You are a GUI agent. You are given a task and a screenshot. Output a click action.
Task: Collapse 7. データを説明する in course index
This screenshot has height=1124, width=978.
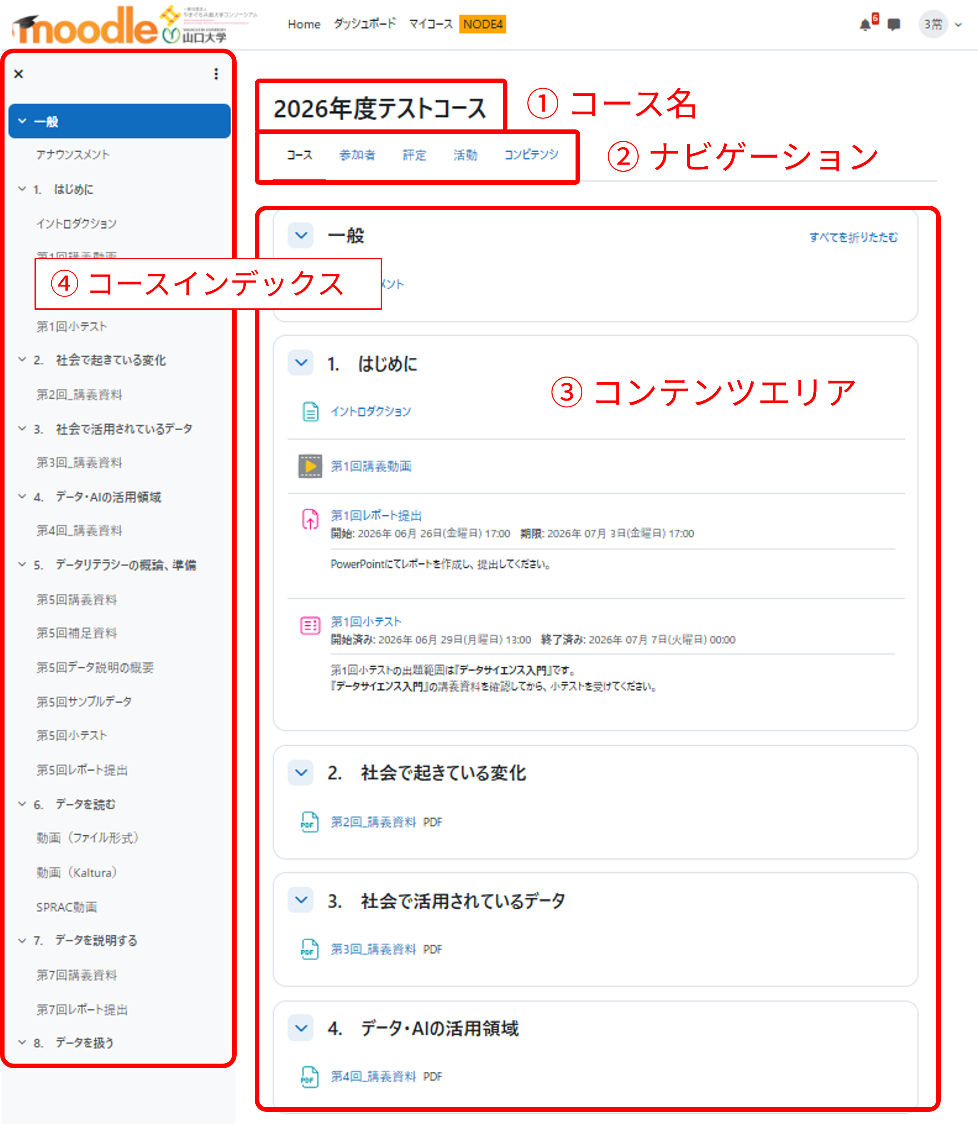coord(22,941)
